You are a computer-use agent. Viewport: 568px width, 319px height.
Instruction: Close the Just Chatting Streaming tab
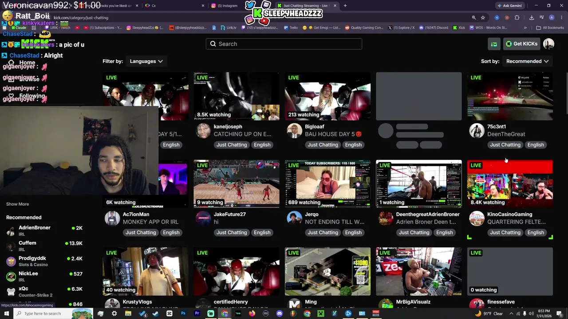click(335, 6)
